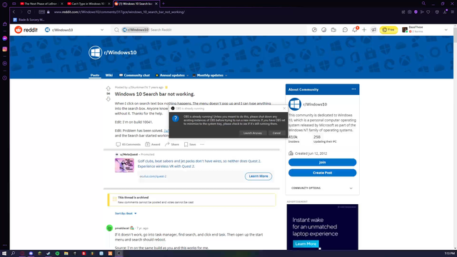Screen dimensions: 457x257
Task: Open the history clock icon in sidebar
Action: (5, 78)
